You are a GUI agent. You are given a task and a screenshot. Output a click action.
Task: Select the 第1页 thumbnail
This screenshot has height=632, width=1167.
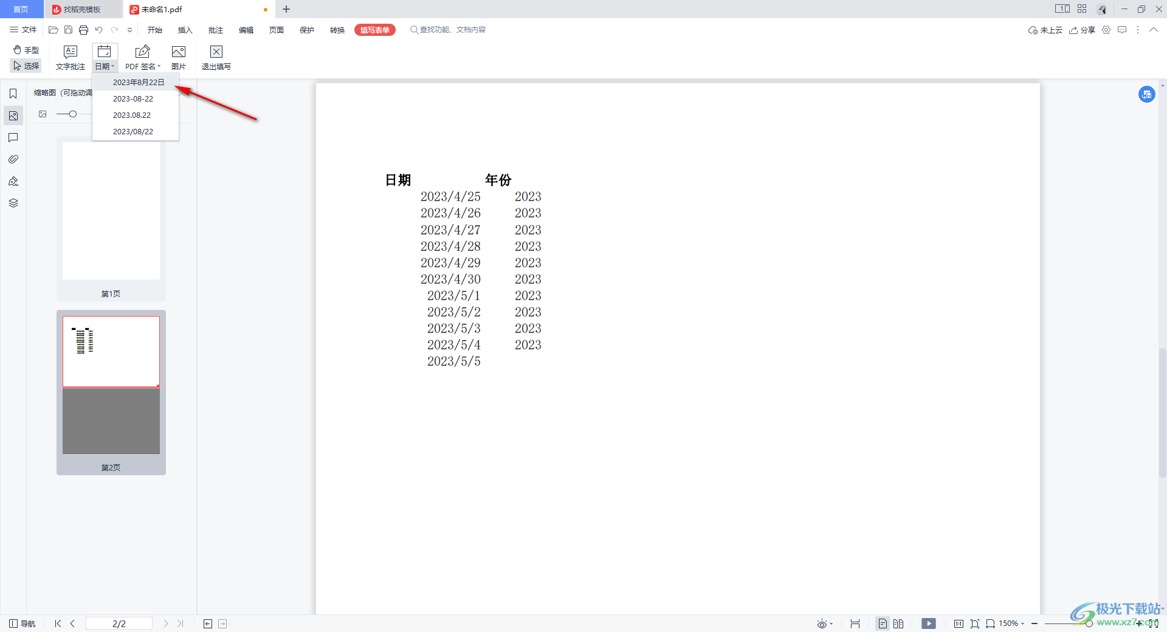coord(111,219)
